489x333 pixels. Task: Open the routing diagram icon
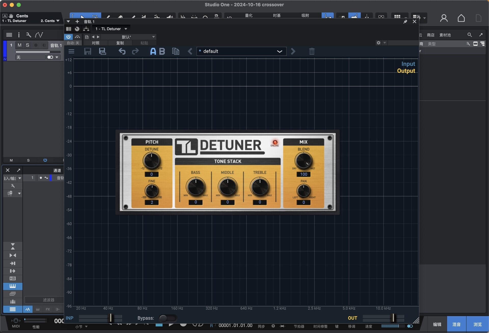pyautogui.click(x=86, y=29)
